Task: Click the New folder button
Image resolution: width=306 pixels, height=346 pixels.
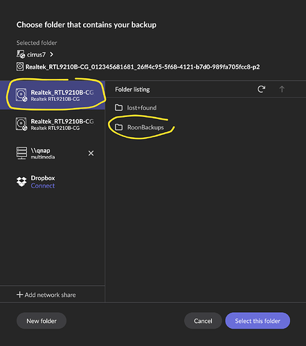Action: click(42, 321)
